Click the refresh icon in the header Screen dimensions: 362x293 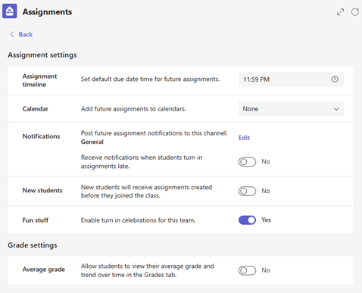tap(355, 12)
